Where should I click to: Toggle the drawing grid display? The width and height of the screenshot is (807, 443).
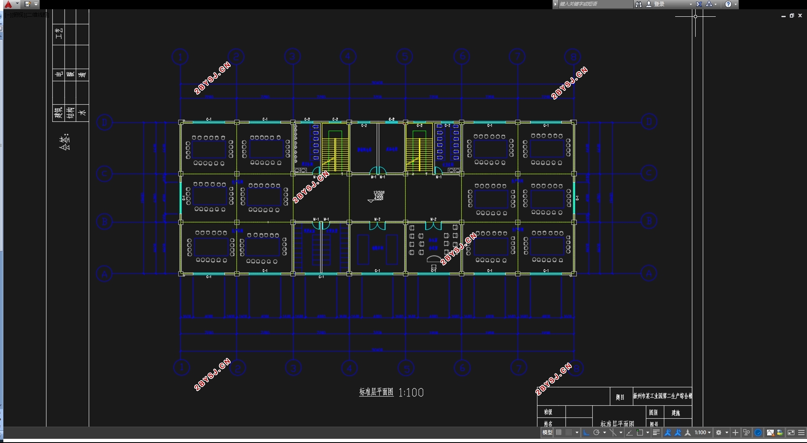559,433
